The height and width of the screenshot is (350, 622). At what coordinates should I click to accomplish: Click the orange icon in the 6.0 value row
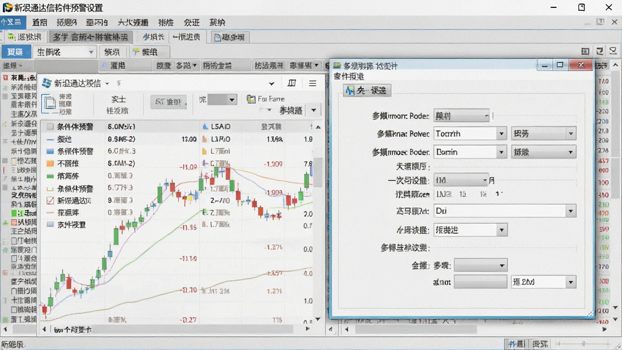pyautogui.click(x=204, y=151)
